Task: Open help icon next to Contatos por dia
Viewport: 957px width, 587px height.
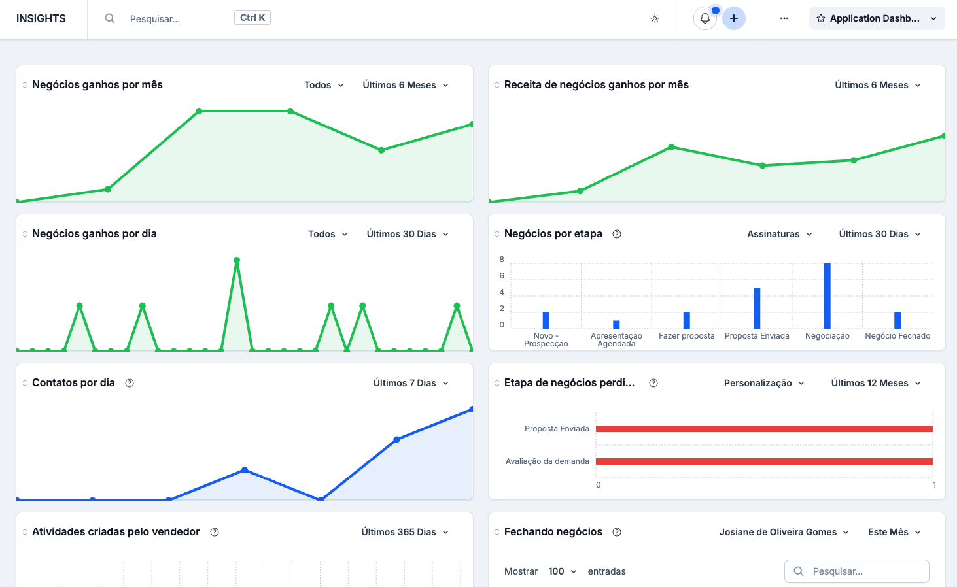Action: click(130, 383)
